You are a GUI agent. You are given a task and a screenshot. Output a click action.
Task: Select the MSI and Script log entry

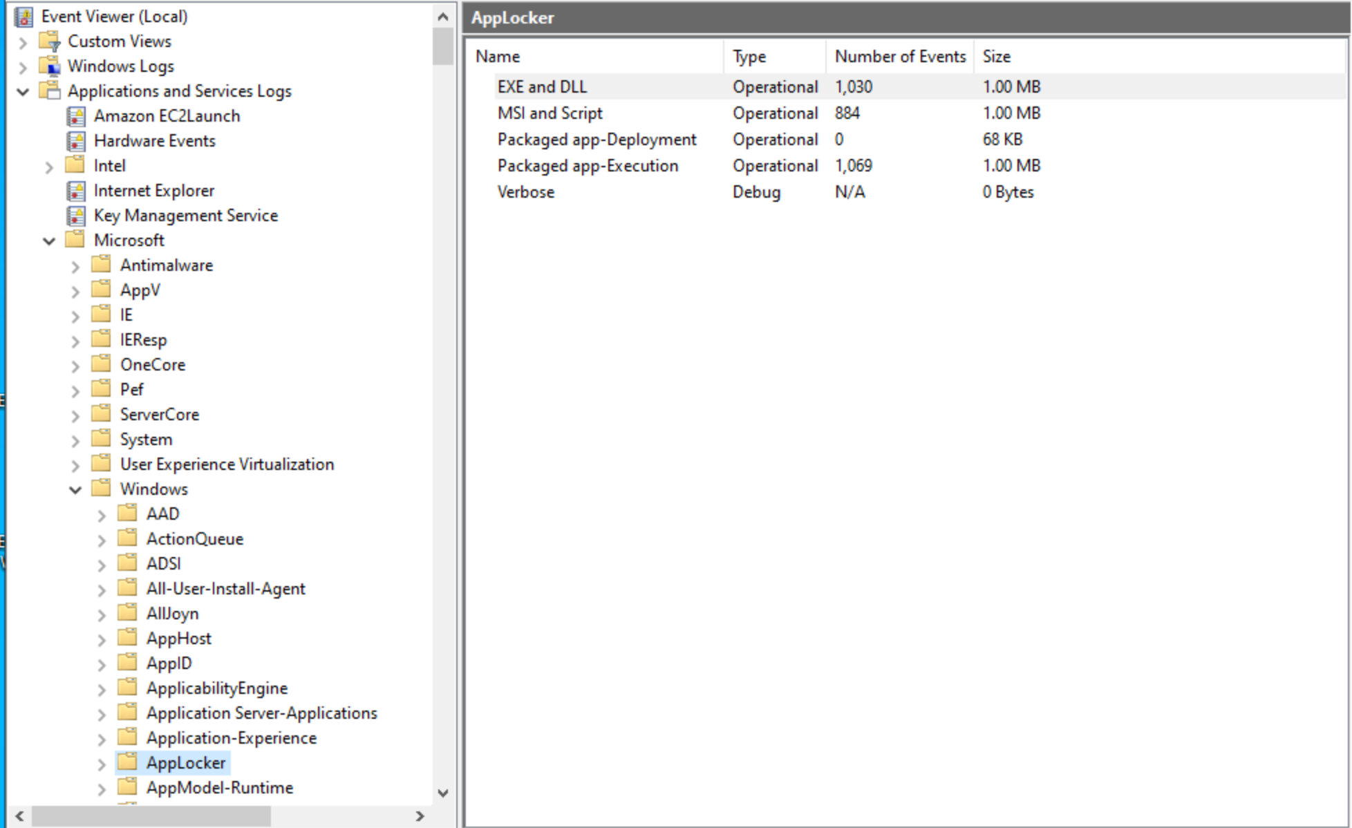pos(550,113)
